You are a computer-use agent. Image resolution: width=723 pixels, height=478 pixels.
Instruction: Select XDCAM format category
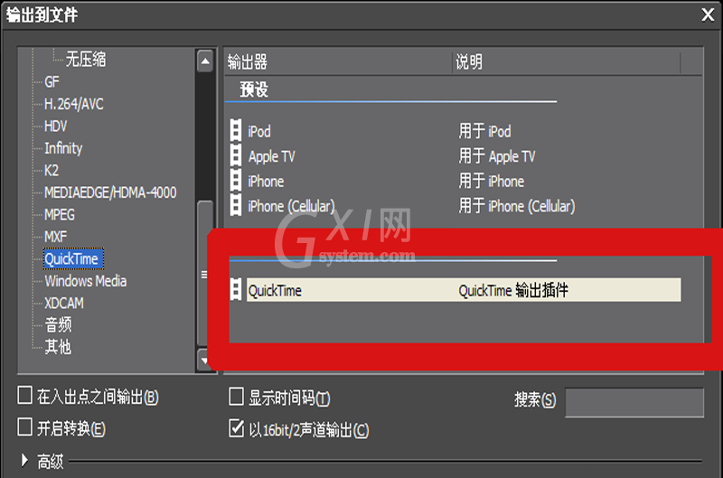[x=64, y=303]
